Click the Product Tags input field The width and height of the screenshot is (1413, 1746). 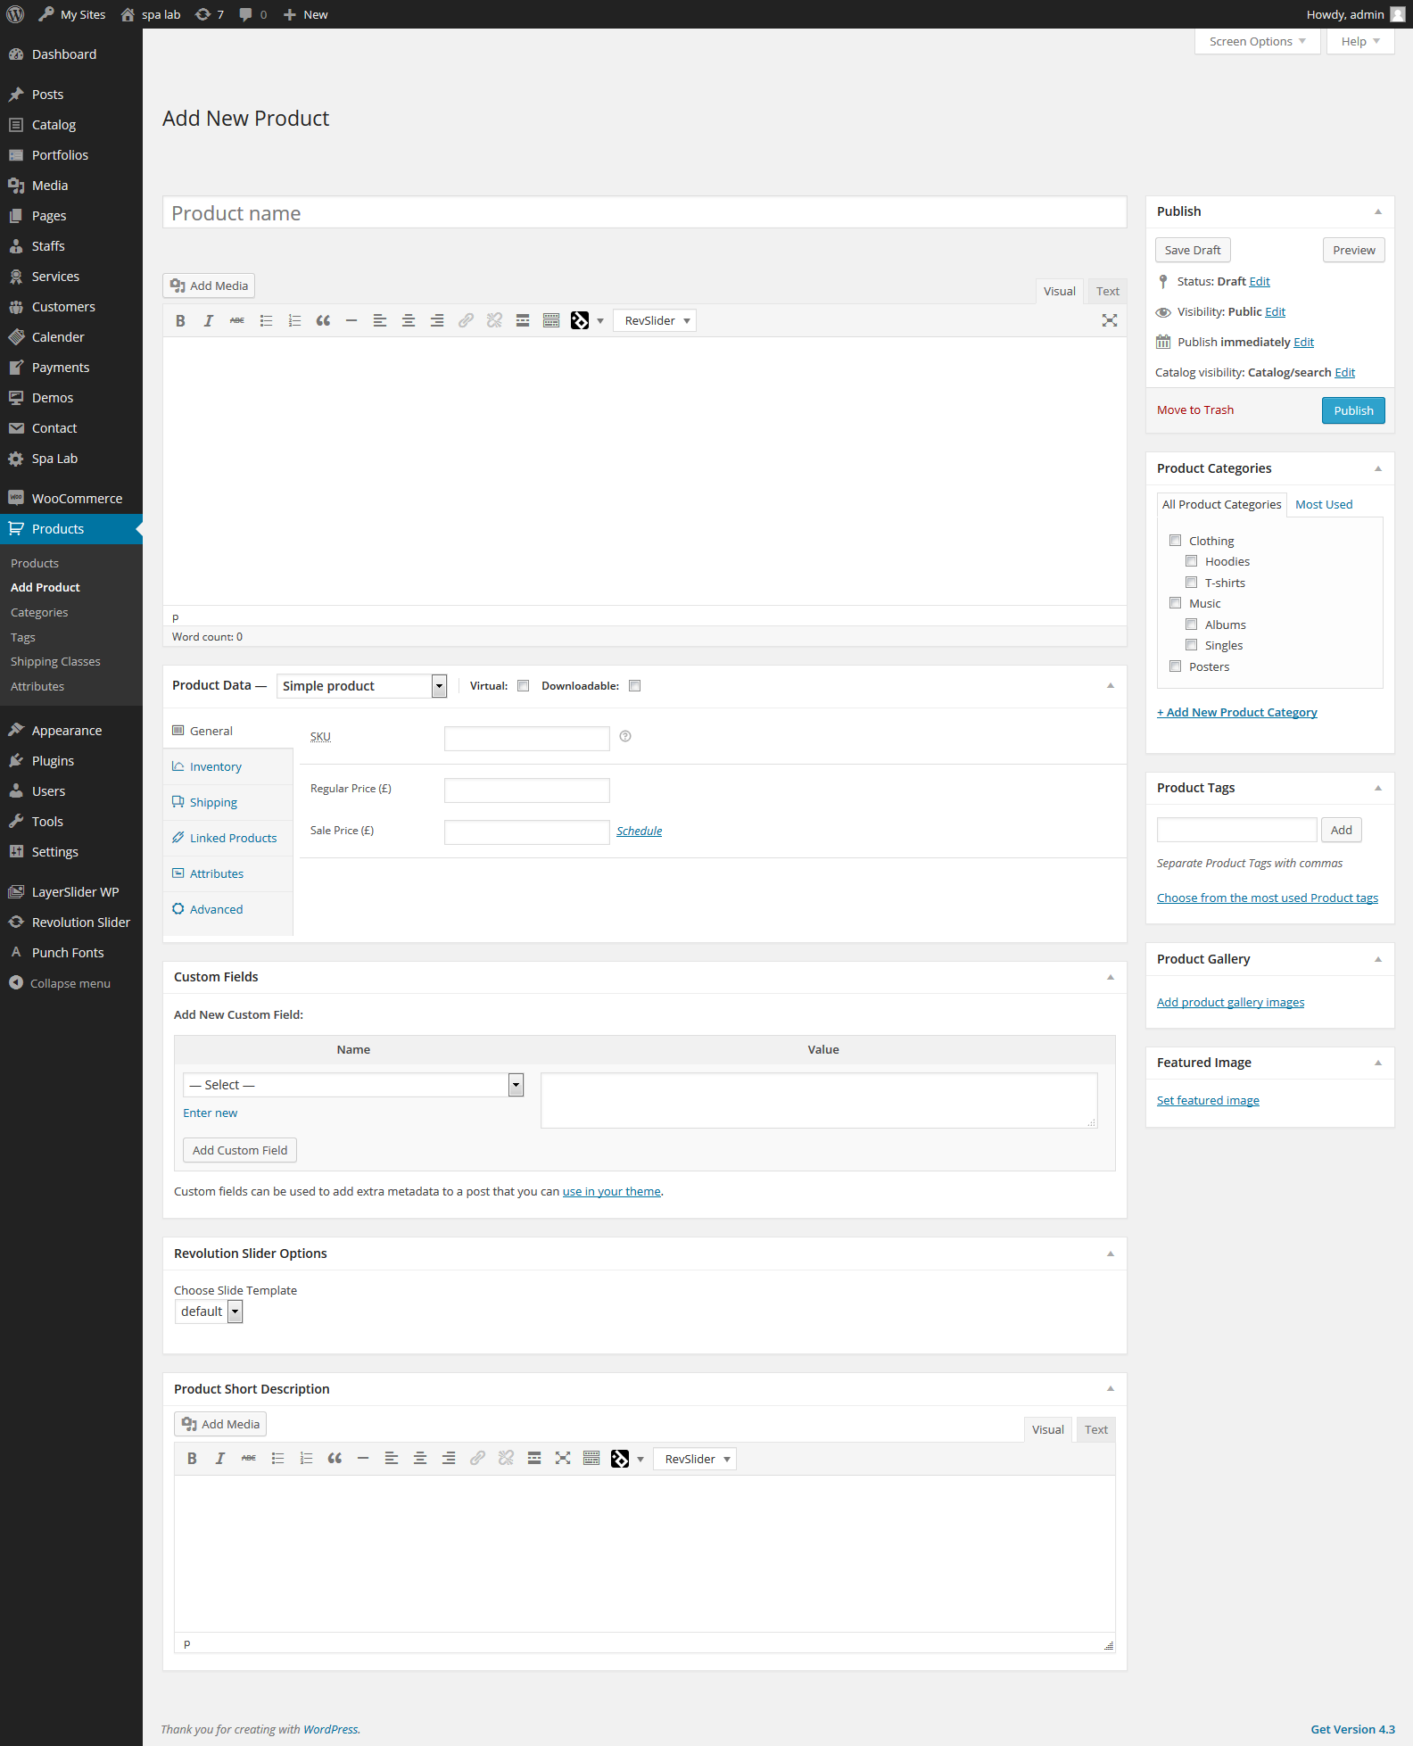click(x=1236, y=831)
